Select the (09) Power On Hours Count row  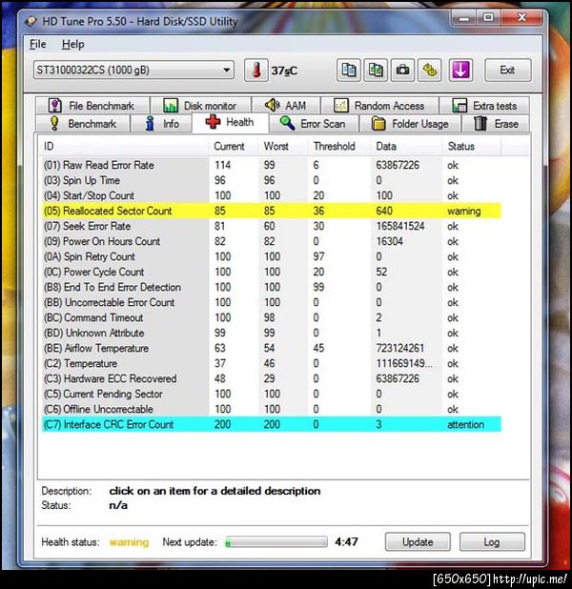pos(271,241)
